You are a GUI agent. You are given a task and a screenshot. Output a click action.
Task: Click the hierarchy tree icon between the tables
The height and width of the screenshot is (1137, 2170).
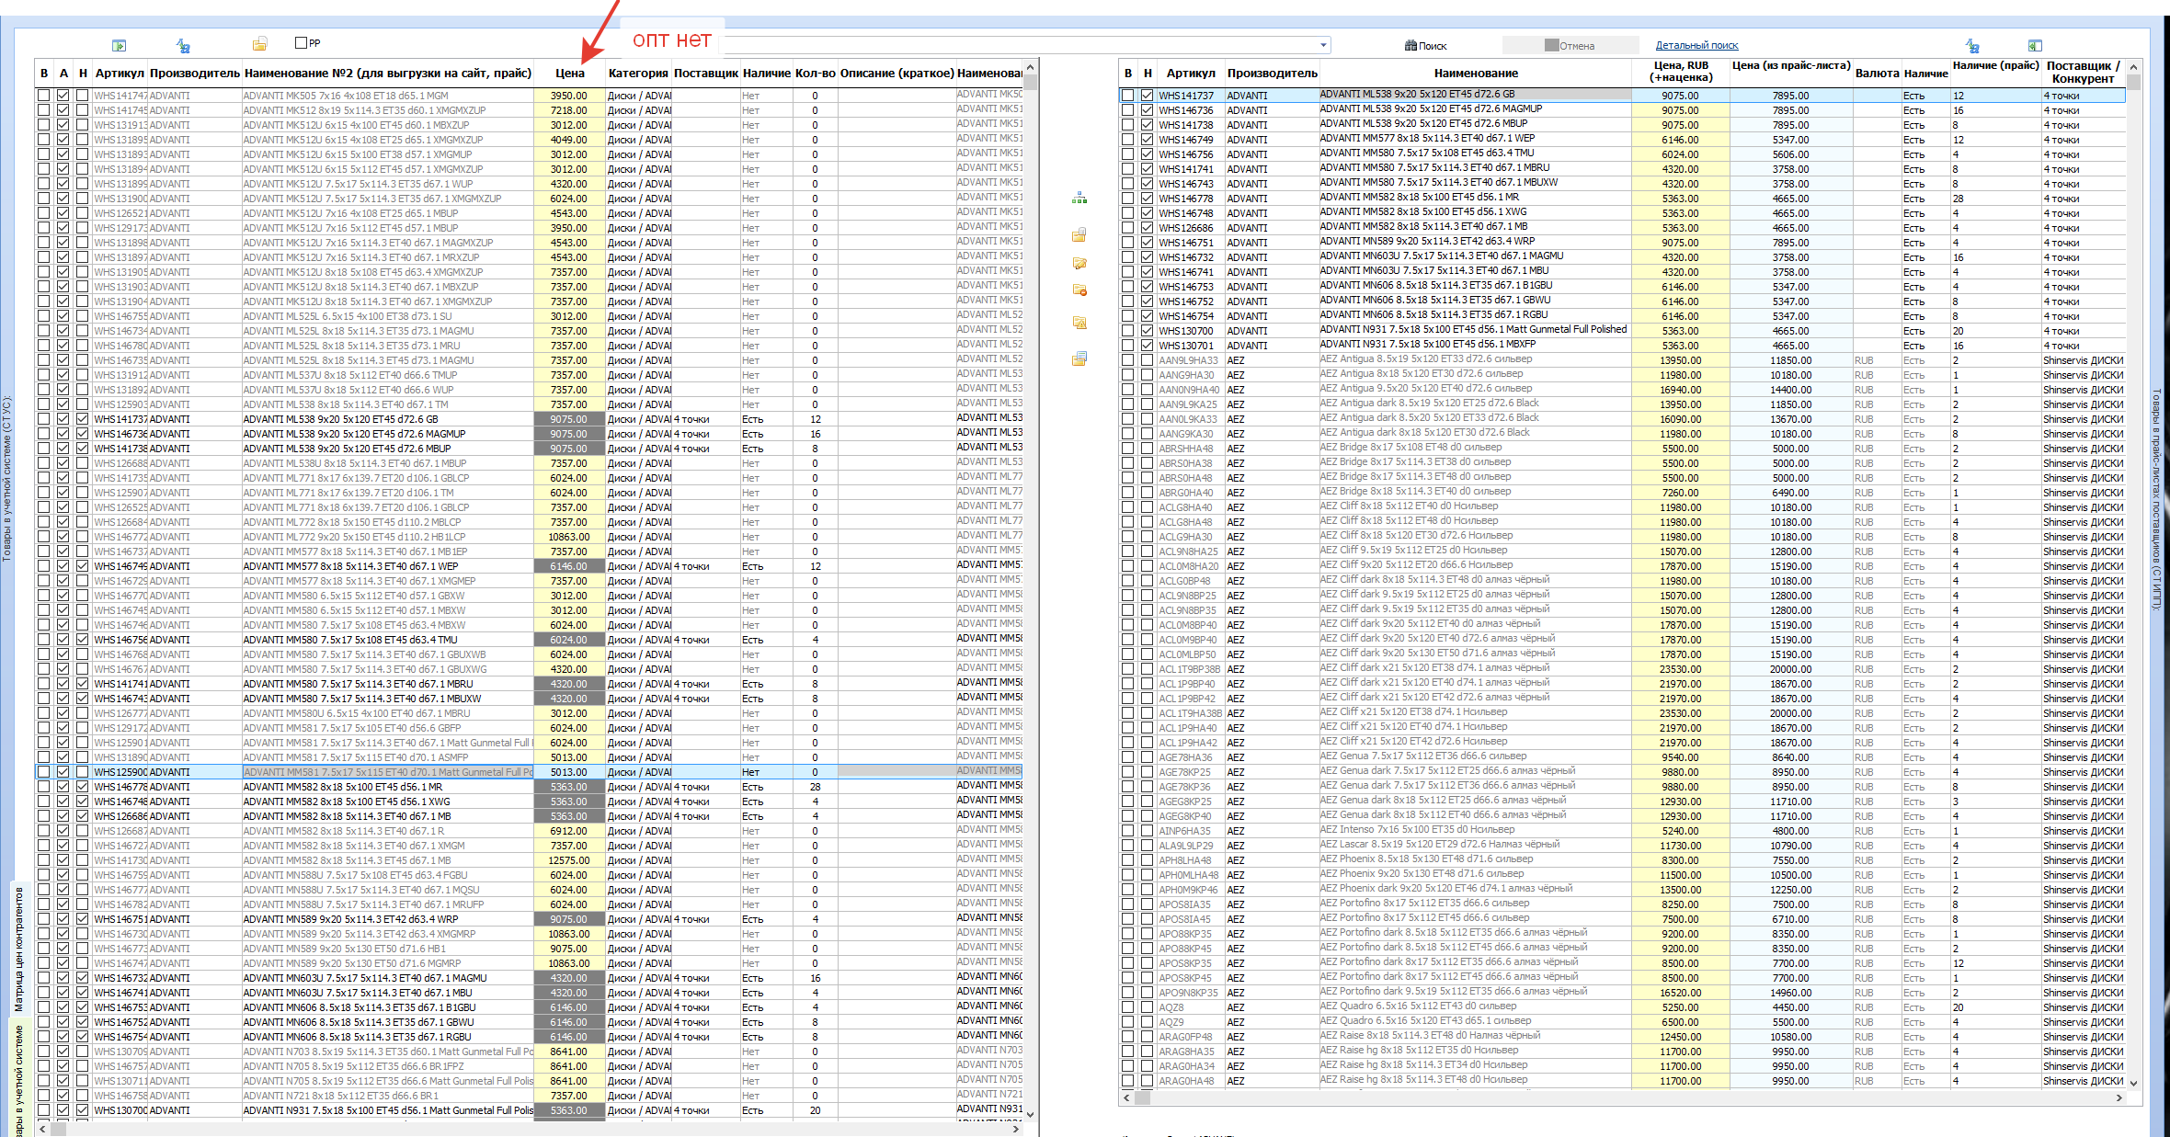[x=1079, y=198]
